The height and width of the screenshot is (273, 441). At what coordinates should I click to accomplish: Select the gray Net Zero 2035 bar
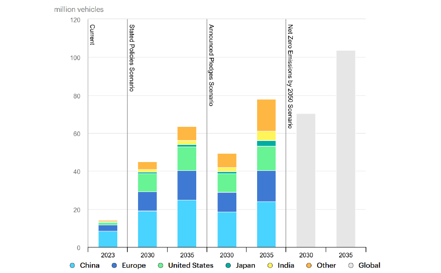345,149
